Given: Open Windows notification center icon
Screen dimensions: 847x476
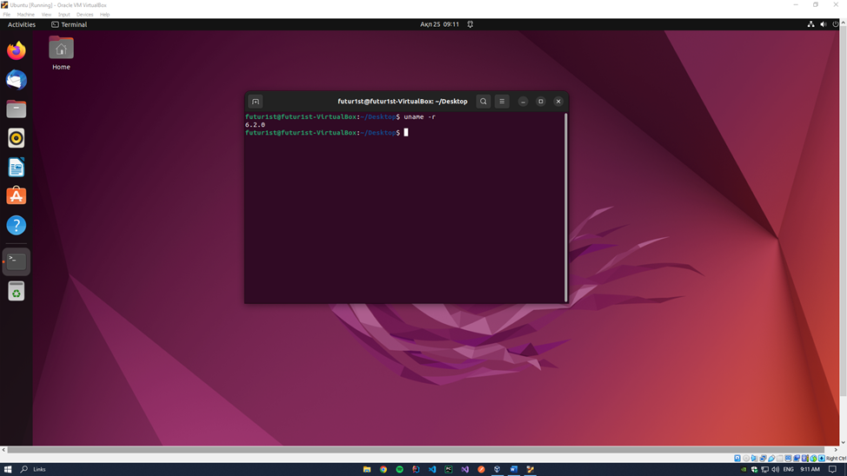Looking at the screenshot, I should point(832,470).
